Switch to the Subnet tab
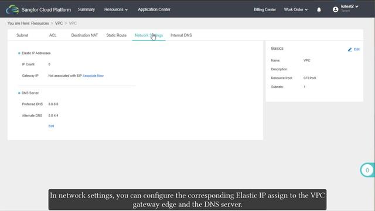 pos(22,35)
